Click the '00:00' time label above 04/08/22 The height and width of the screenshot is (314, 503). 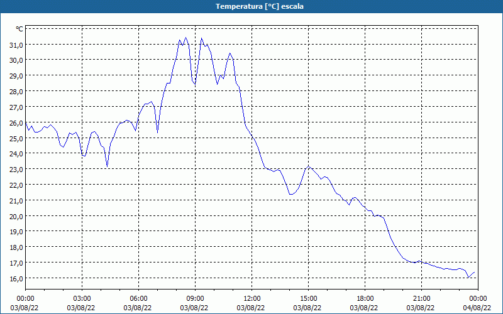[478, 299]
